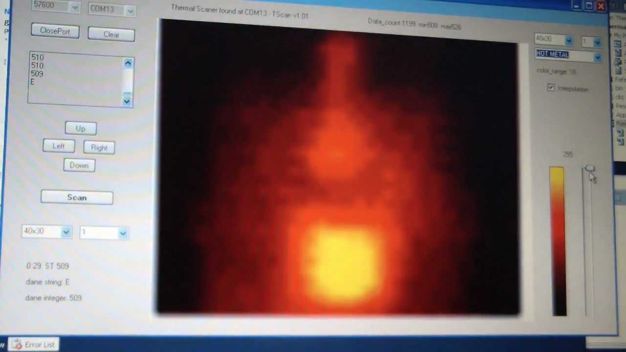Screen dimensions: 626x352
Task: Move scanner with the Left button
Action: click(58, 146)
